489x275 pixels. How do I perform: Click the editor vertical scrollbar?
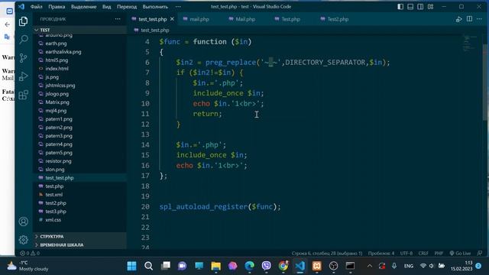tap(485, 82)
